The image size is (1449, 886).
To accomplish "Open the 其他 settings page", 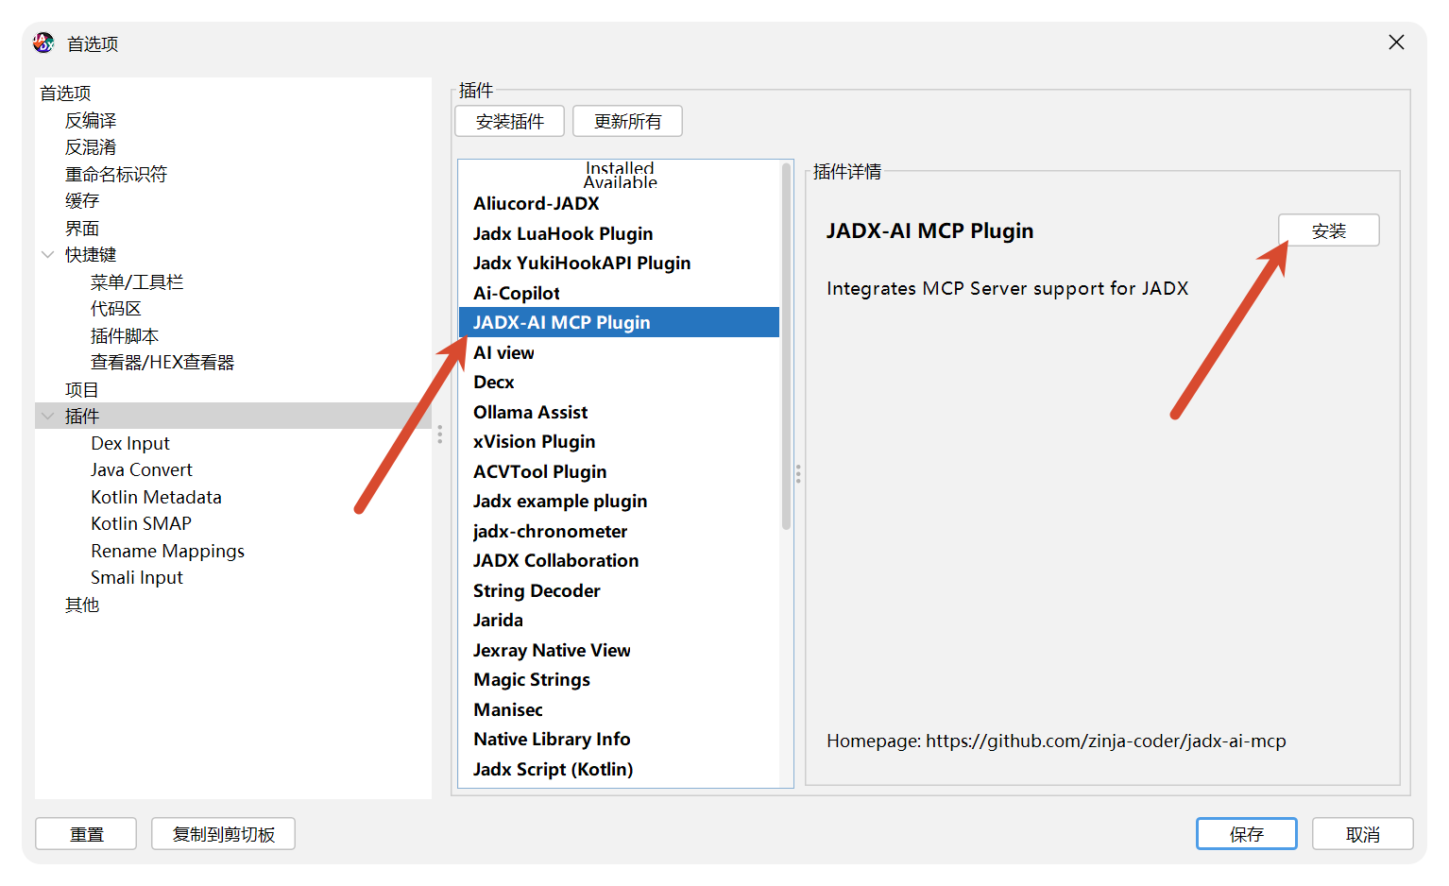I will (82, 605).
